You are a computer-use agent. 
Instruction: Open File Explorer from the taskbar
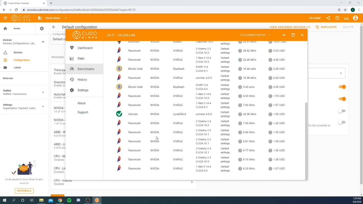(41, 200)
